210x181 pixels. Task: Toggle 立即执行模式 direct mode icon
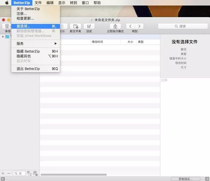click(115, 26)
